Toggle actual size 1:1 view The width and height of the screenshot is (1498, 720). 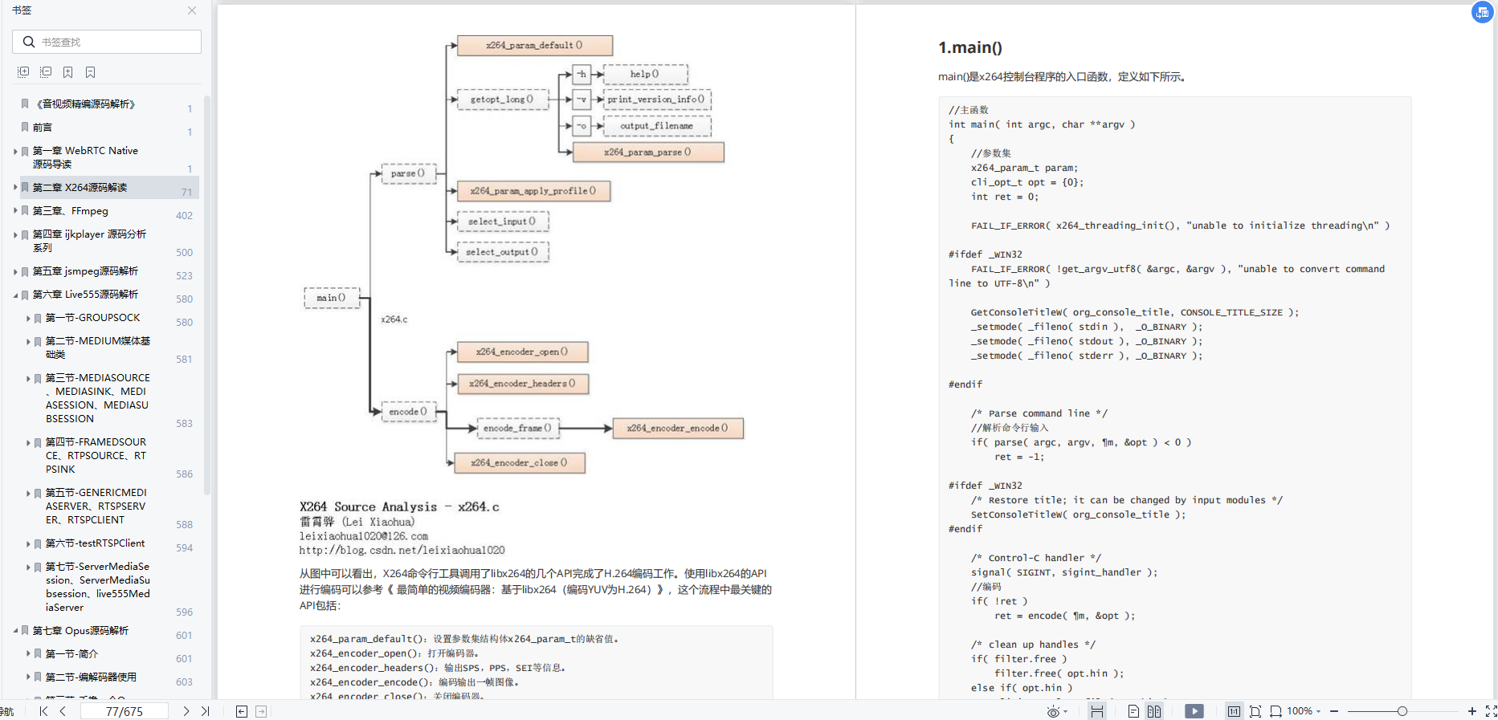pyautogui.click(x=1234, y=711)
